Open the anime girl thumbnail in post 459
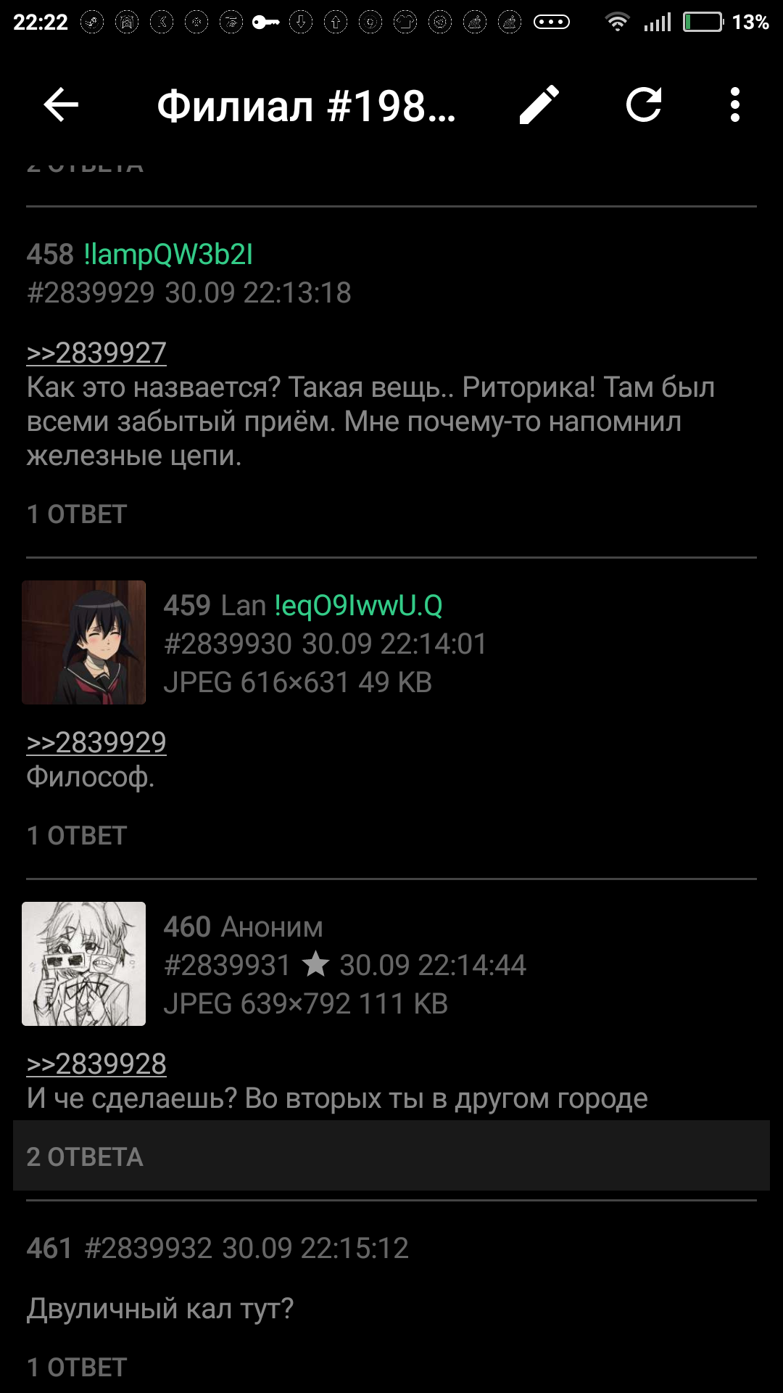The height and width of the screenshot is (1393, 783). point(83,642)
